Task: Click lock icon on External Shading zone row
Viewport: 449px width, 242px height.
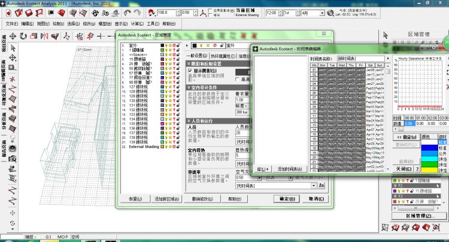Action: click(x=178, y=146)
